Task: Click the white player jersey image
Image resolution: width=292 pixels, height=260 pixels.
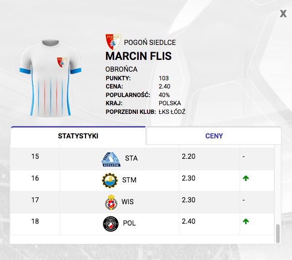Action: tap(50, 78)
